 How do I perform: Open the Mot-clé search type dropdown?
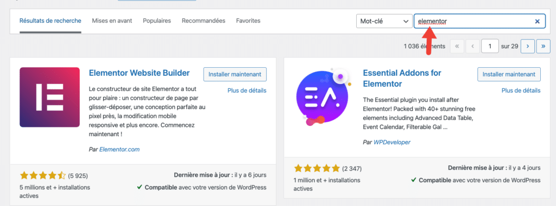pos(384,21)
